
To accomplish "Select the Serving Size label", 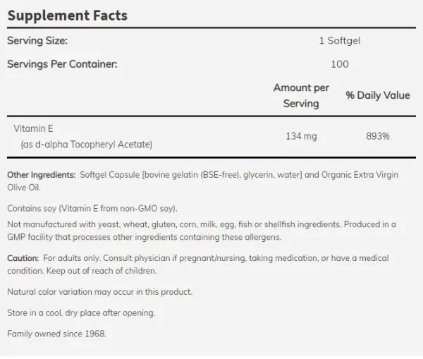I will (37, 41).
